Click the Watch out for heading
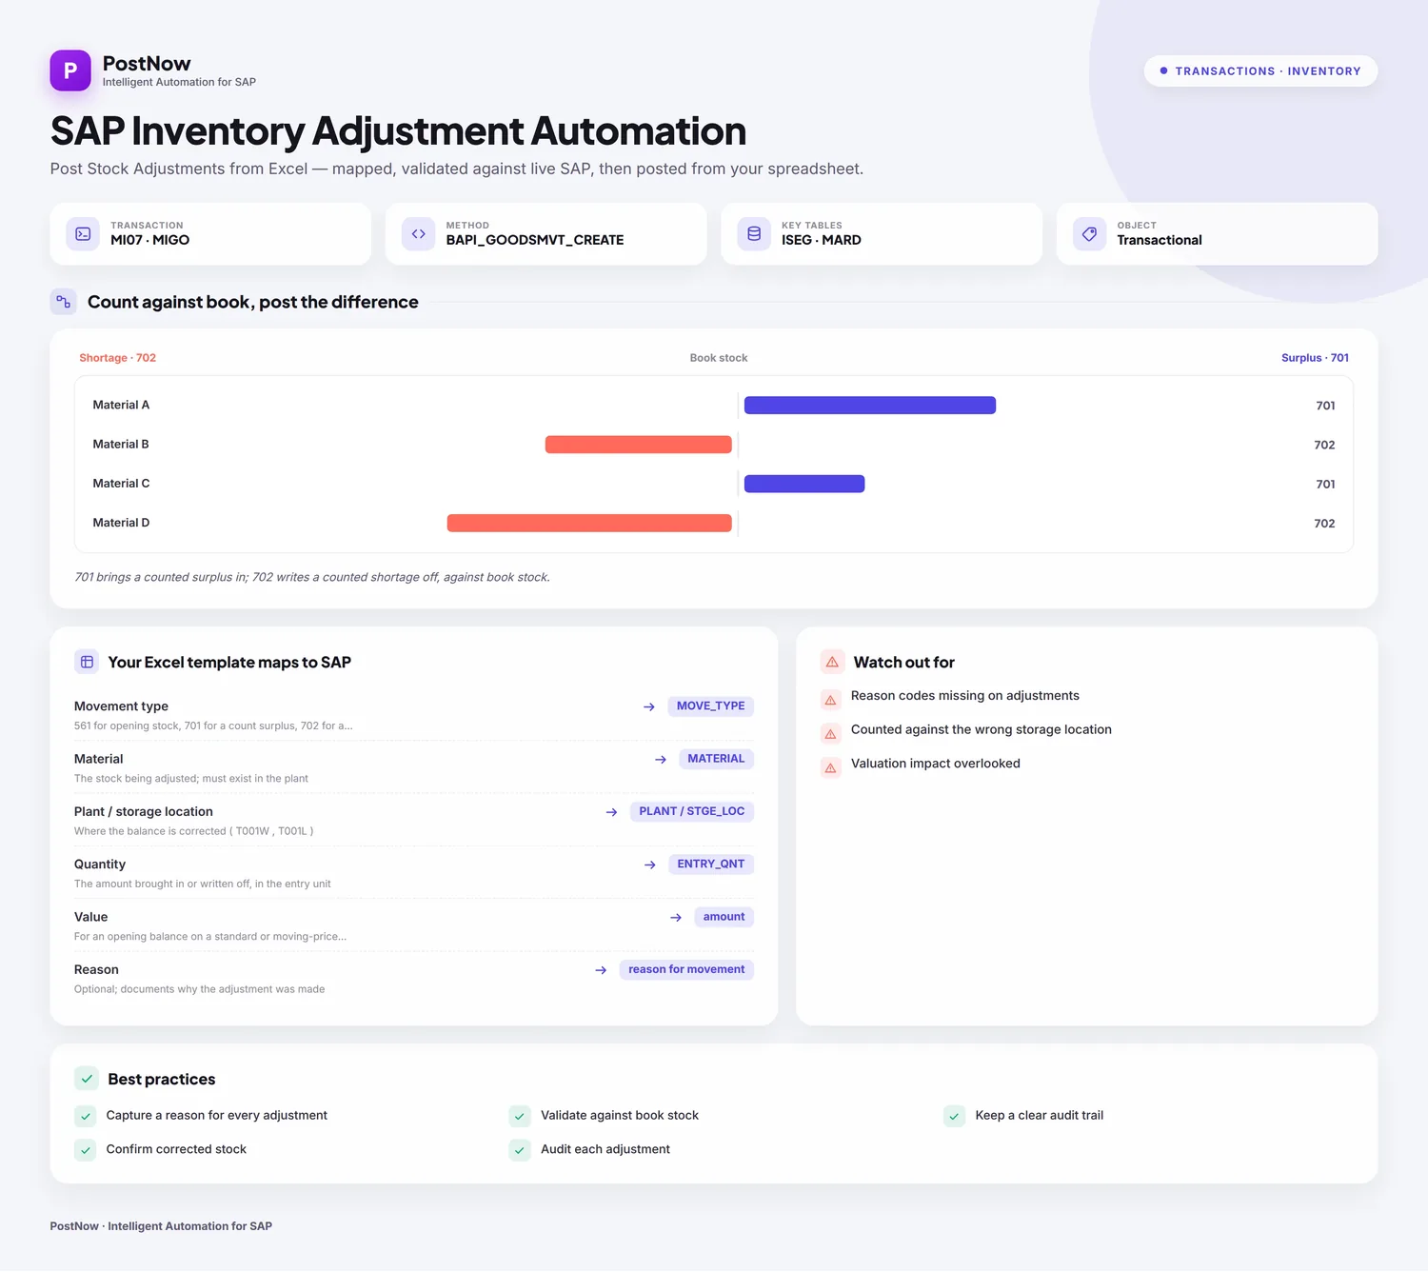This screenshot has width=1428, height=1272. tap(904, 662)
